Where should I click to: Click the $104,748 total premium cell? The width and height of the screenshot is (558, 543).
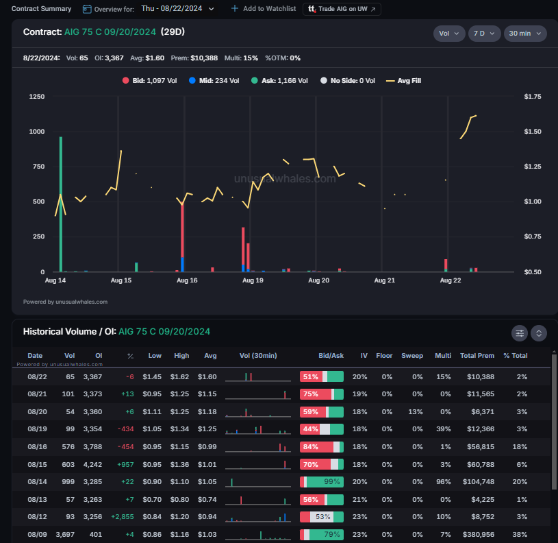479,482
